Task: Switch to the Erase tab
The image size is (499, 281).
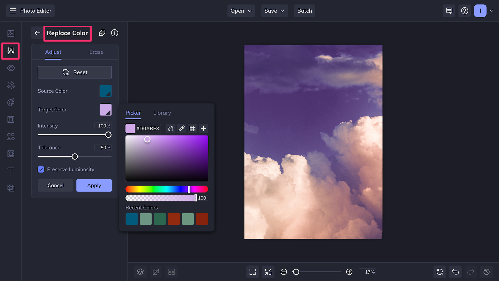Action: [x=96, y=52]
